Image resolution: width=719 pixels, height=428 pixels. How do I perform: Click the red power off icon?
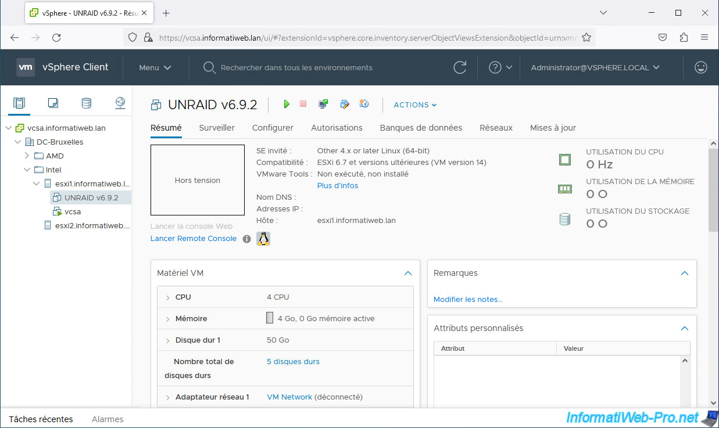(x=303, y=105)
